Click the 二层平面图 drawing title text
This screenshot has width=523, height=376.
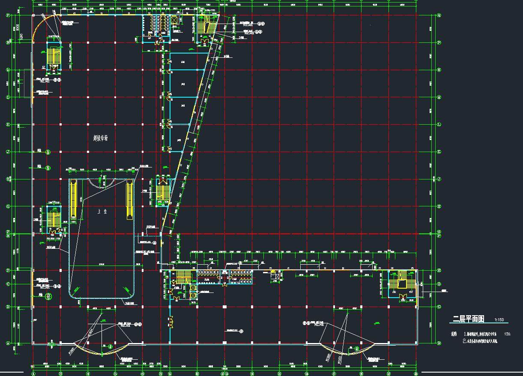pyautogui.click(x=469, y=319)
